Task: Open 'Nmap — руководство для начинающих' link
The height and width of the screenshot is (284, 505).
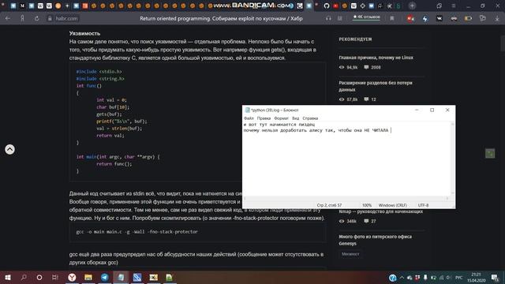Action: click(380, 211)
